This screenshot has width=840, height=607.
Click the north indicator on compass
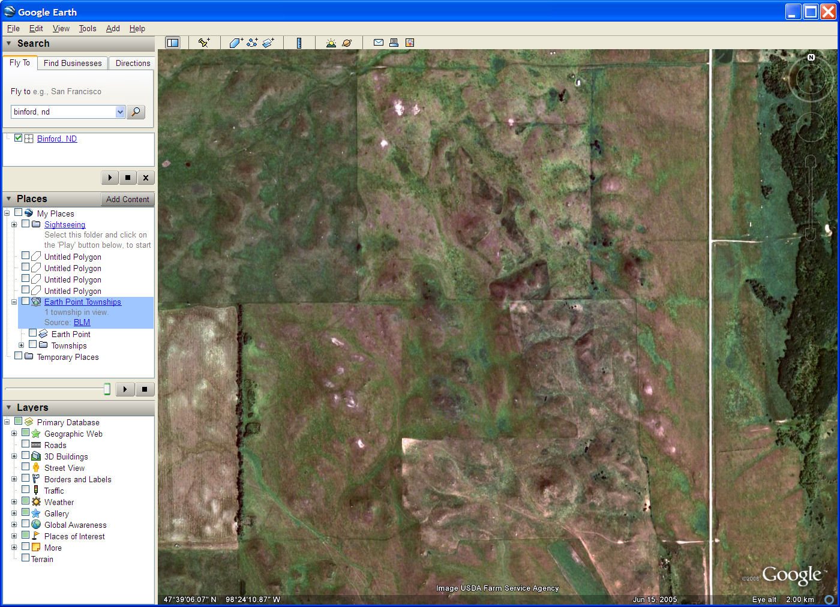pyautogui.click(x=811, y=57)
